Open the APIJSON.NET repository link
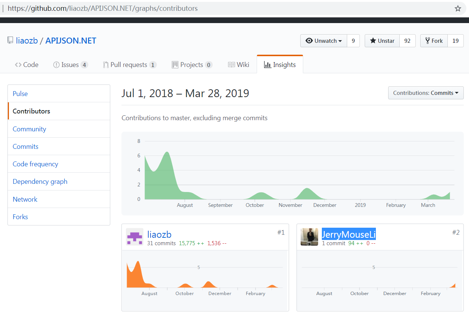 71,41
